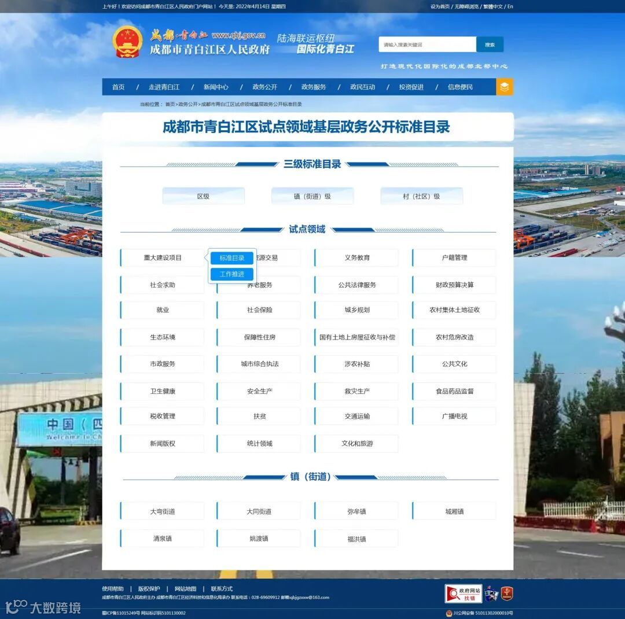Open the 农村集体土地征收 field
The image size is (625, 619).
click(454, 309)
